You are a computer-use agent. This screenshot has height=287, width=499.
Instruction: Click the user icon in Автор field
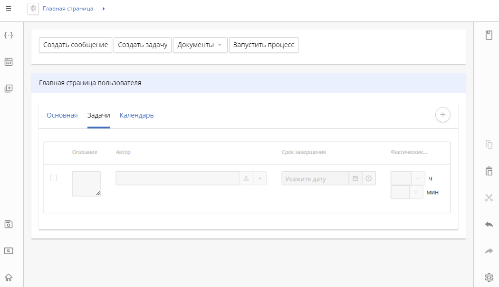pyautogui.click(x=246, y=178)
